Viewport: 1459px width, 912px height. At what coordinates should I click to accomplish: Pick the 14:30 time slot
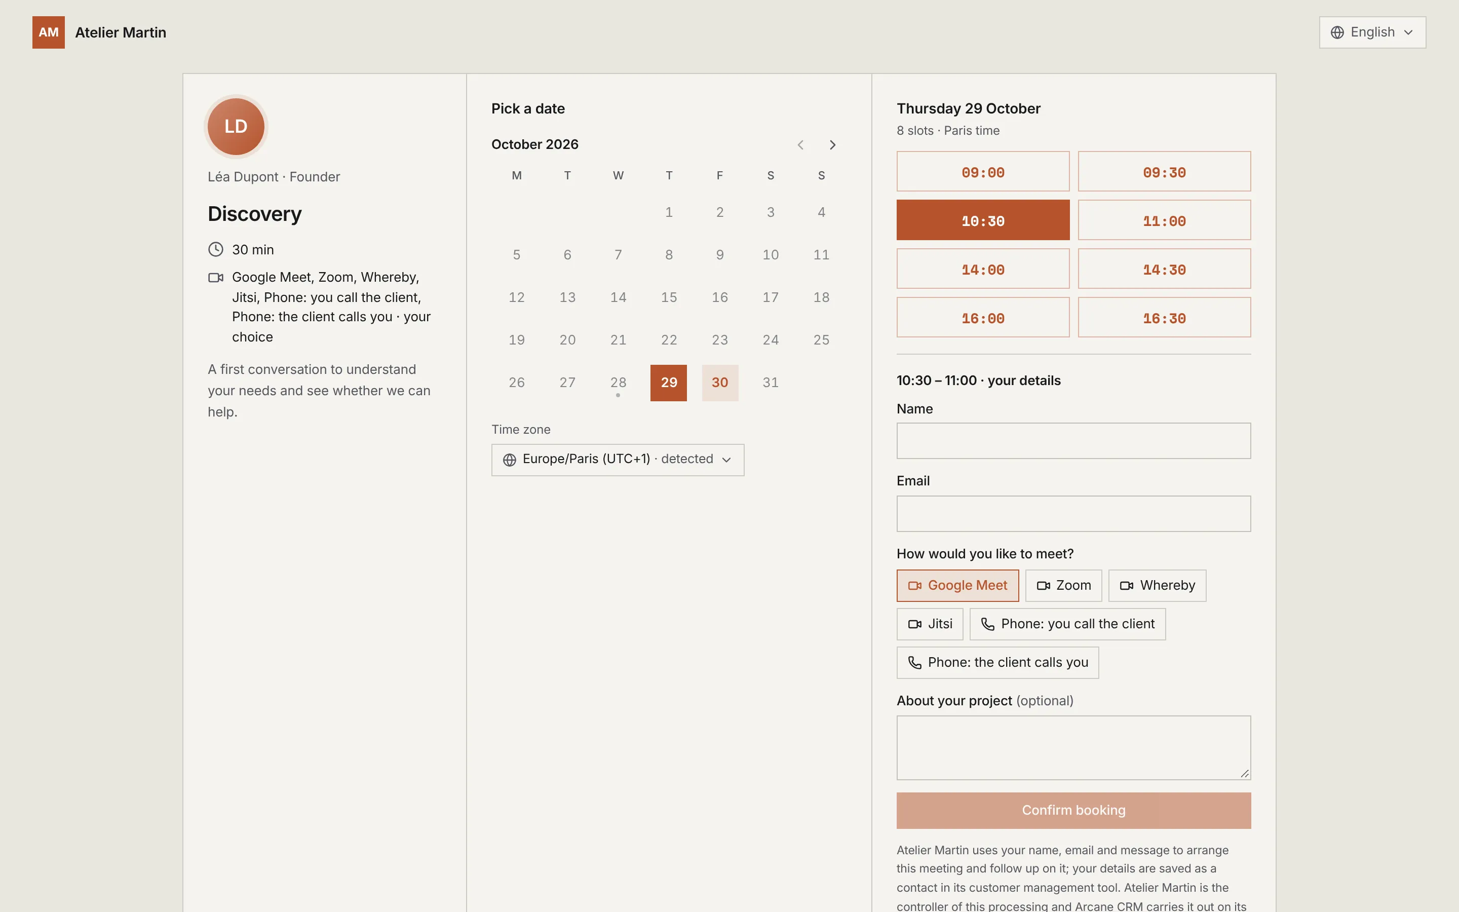1164,269
